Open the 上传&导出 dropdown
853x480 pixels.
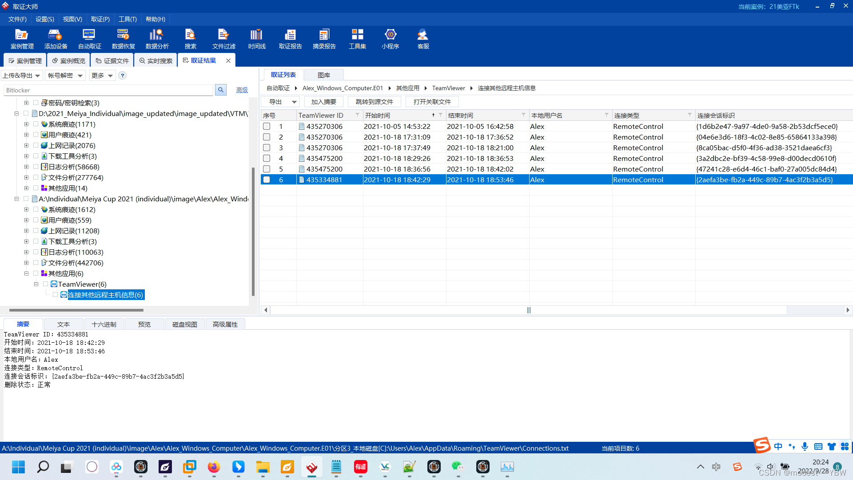[x=21, y=76]
